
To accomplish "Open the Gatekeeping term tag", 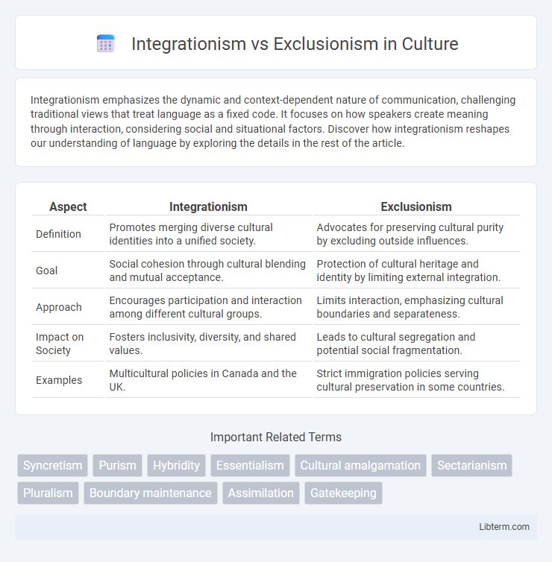I will [x=343, y=493].
